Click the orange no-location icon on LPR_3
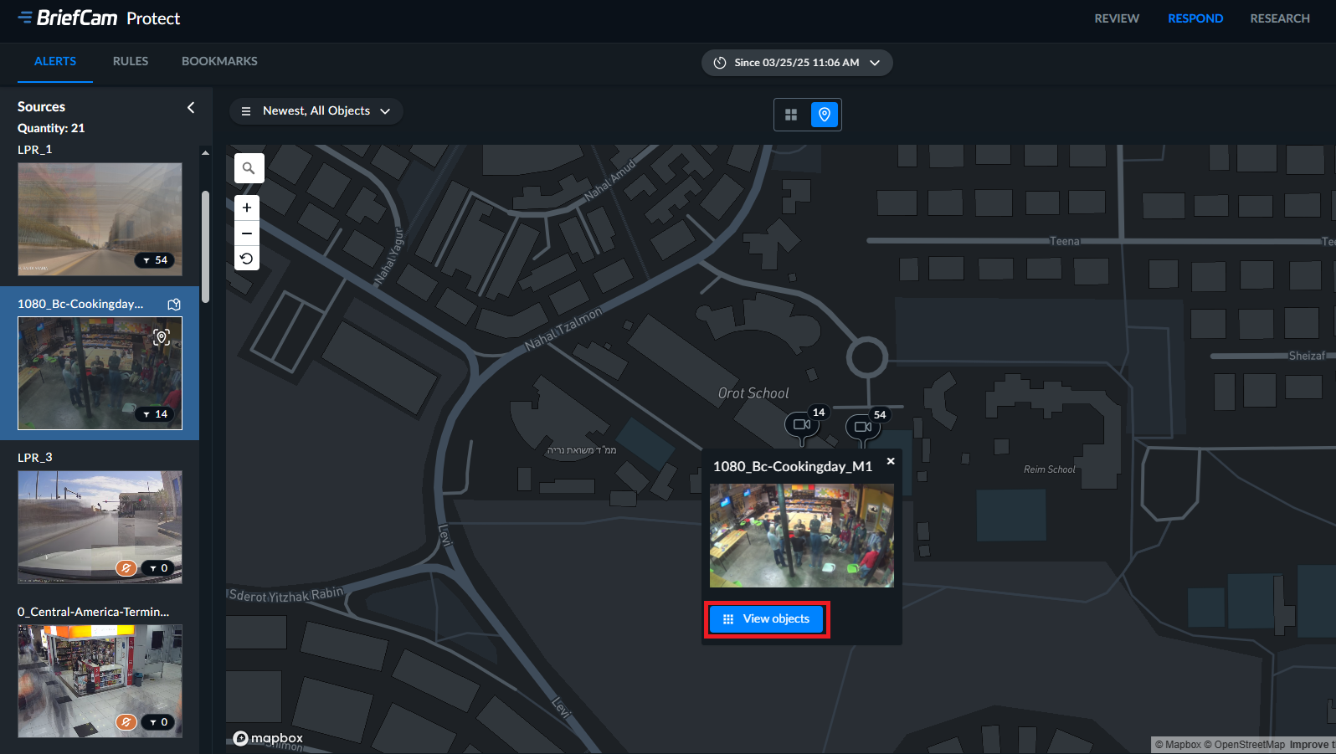The image size is (1336, 754). coord(126,568)
